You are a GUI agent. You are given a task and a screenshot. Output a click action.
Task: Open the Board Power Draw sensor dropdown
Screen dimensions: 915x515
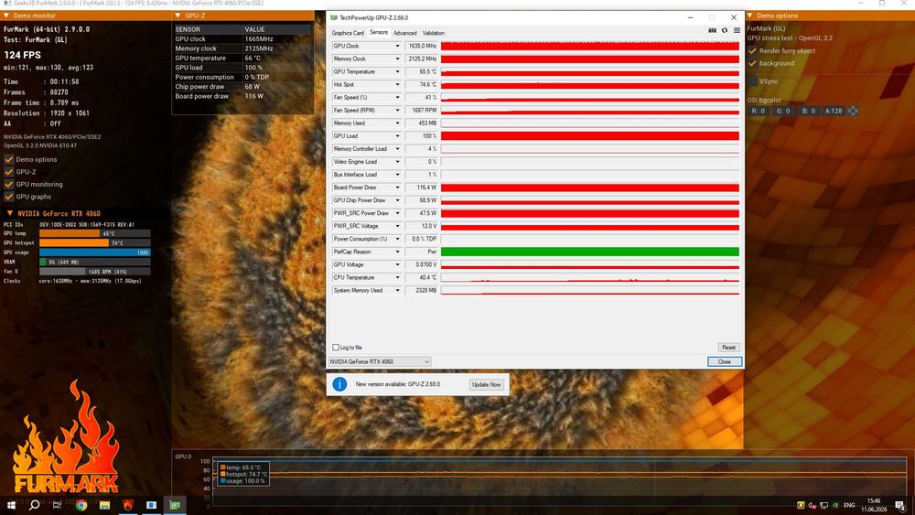coord(397,188)
